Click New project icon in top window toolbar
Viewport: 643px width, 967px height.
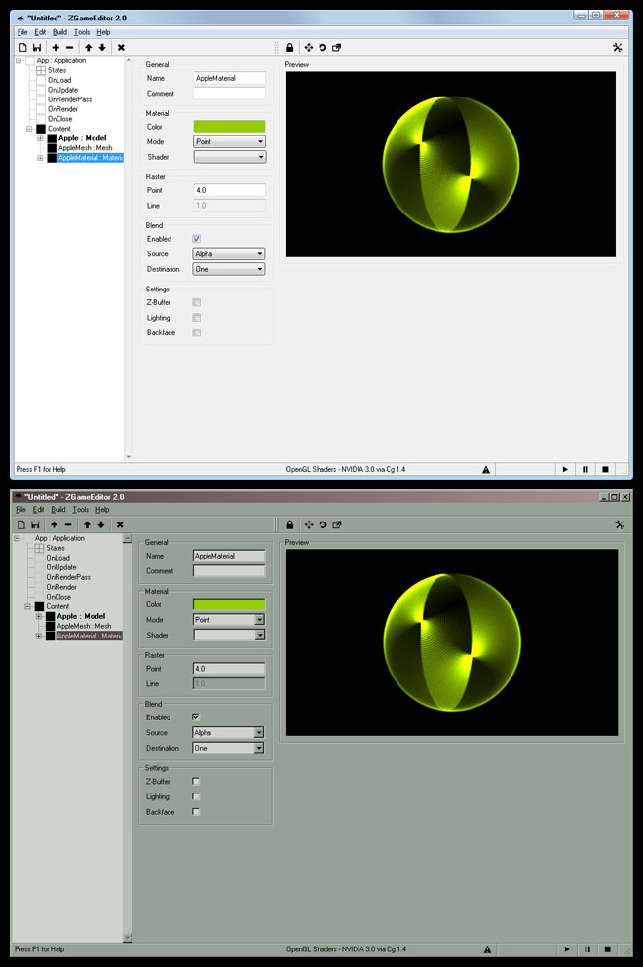22,48
